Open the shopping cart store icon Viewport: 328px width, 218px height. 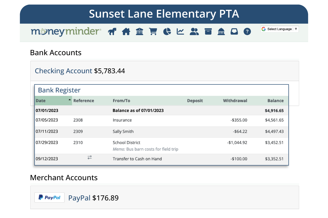pos(153,32)
